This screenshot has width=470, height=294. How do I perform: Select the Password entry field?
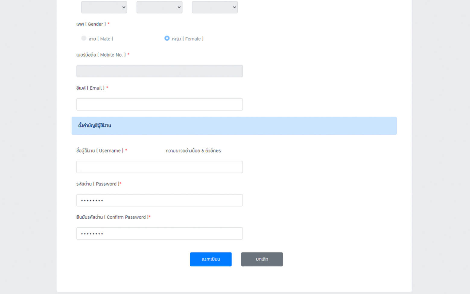(x=159, y=200)
